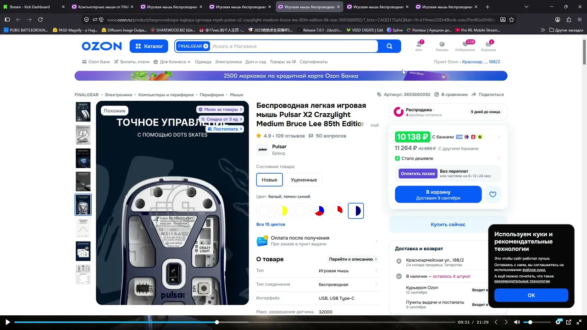Go to Дом и сад category
587x330 pixels.
pos(256,62)
